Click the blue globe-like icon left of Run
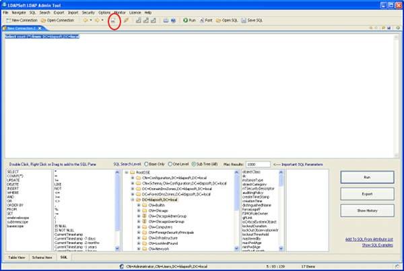The height and width of the screenshot is (271, 404). [174, 20]
